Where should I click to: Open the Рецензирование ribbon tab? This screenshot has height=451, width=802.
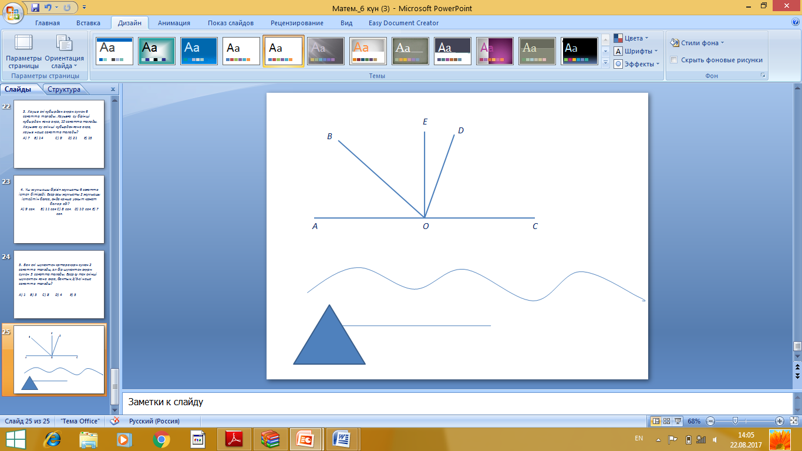[x=297, y=23]
